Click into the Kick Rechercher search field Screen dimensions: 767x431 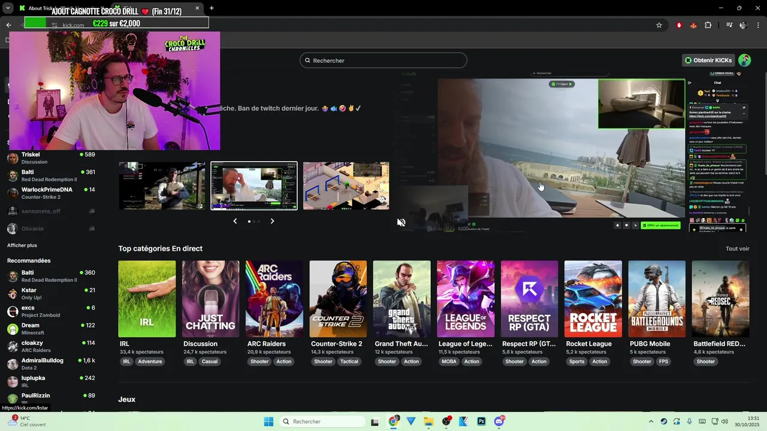point(383,60)
